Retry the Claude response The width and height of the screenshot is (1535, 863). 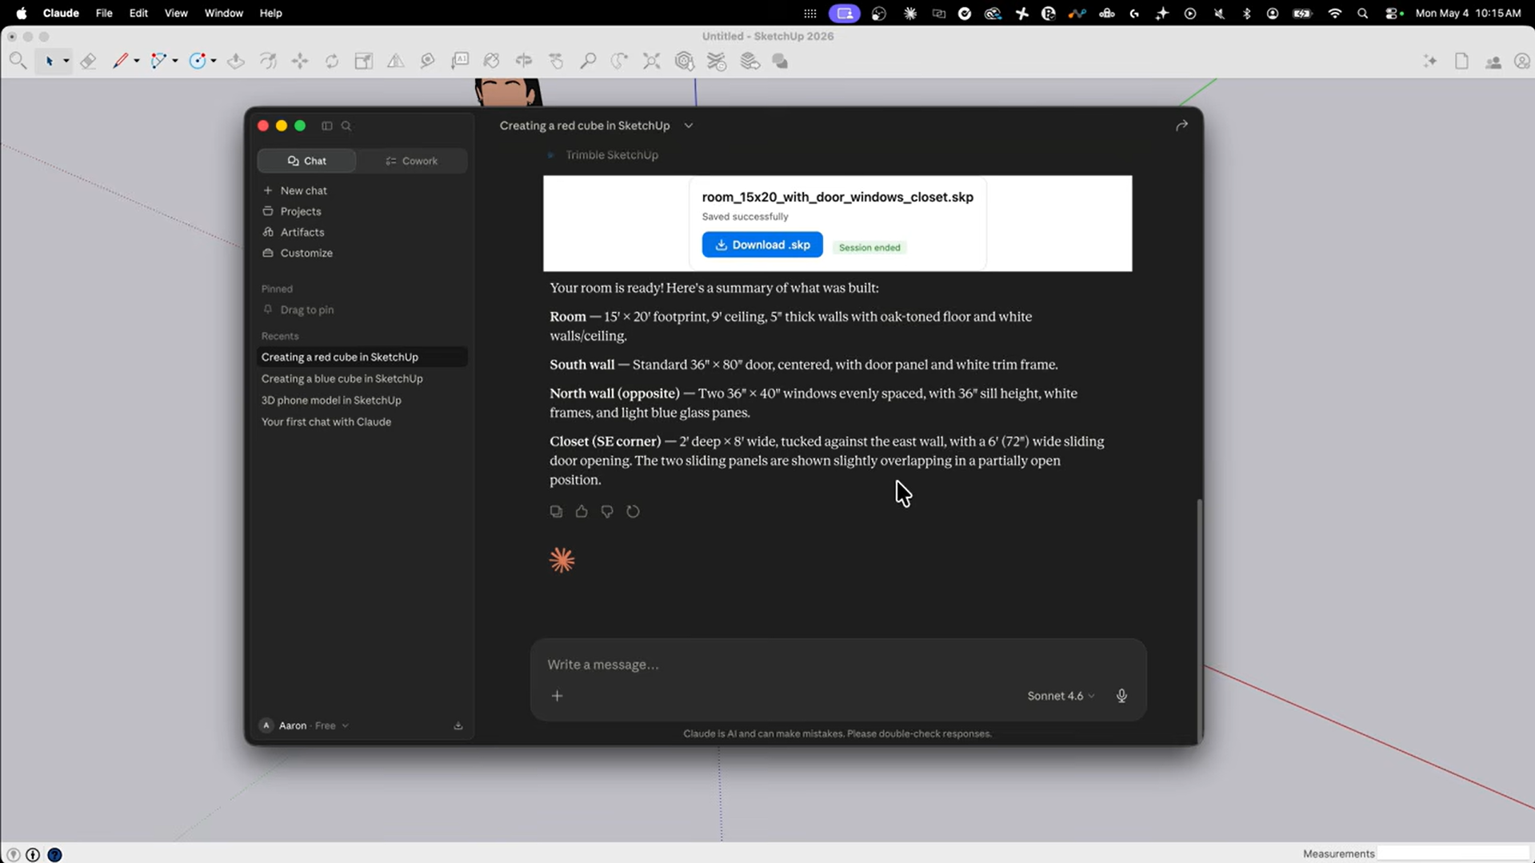(633, 511)
